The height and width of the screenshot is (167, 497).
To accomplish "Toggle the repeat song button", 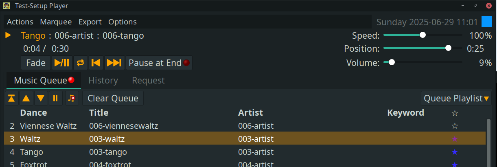I will pyautogui.click(x=81, y=63).
